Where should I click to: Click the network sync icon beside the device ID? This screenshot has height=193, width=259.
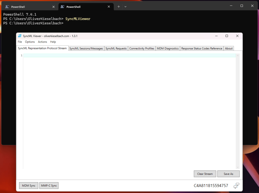pos(236,186)
